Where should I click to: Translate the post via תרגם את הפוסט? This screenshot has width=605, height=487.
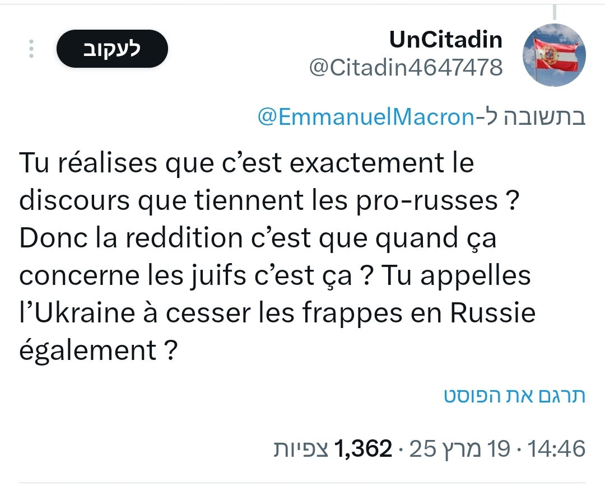coord(514,395)
